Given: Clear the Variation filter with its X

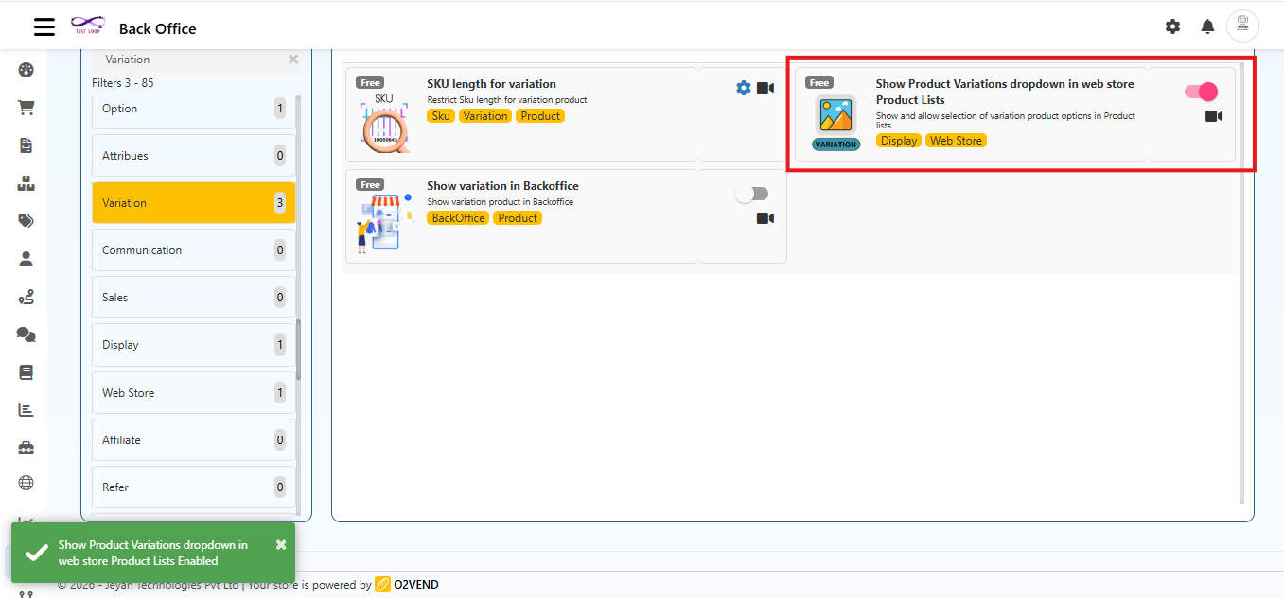Looking at the screenshot, I should pos(293,59).
